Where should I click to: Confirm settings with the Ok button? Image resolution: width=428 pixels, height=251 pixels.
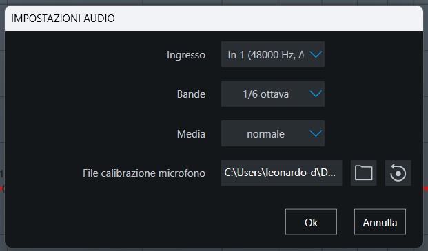tap(311, 222)
